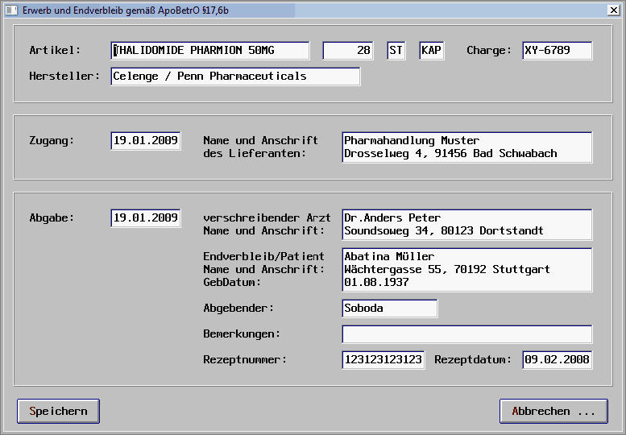This screenshot has height=435, width=626.
Task: Close the Erwerb und Endverbleib dialog
Action: (x=611, y=10)
